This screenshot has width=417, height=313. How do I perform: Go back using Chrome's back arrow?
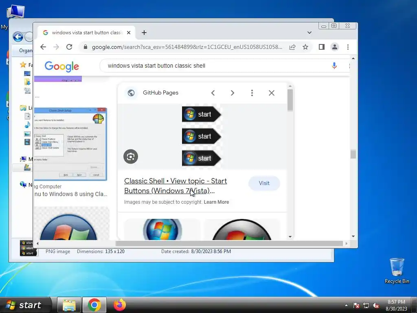43,47
